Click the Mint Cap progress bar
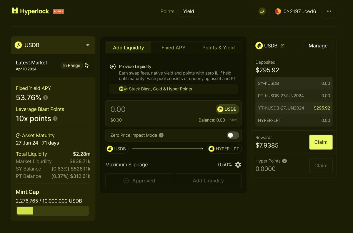The image size is (353, 233). pyautogui.click(x=52, y=211)
